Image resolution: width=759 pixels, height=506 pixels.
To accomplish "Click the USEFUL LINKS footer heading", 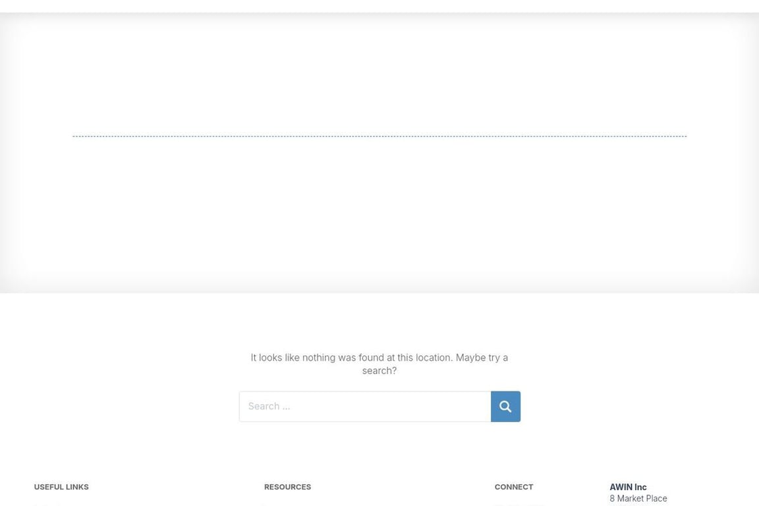I will click(x=61, y=487).
